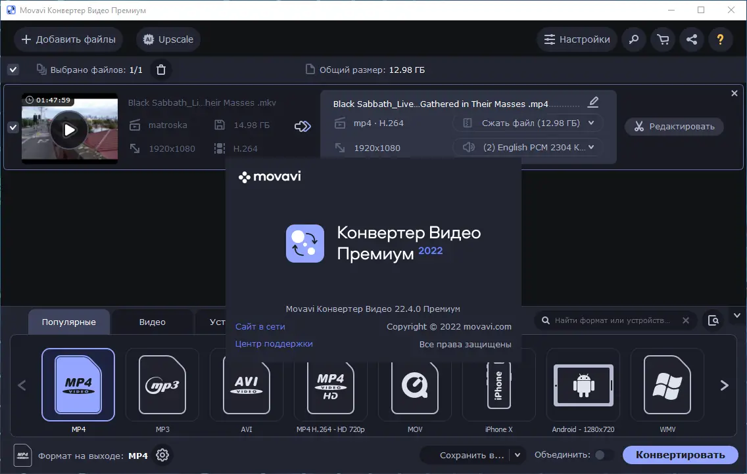Screen dimensions: 747x474
Task: Play the video thumbnail preview
Action: (69, 130)
